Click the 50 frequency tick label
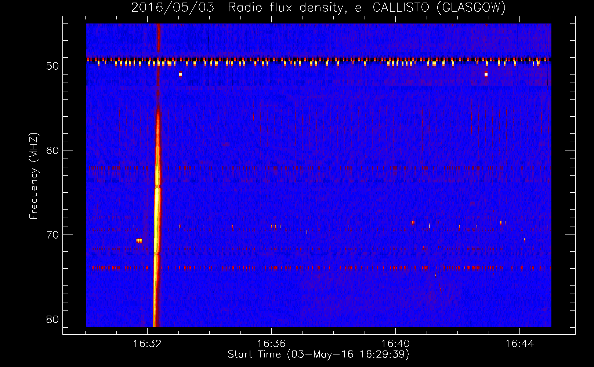 tap(52, 66)
